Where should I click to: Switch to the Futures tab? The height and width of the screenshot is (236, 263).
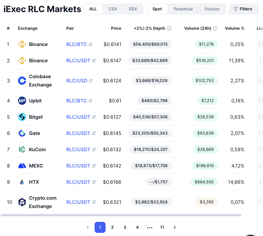pyautogui.click(x=212, y=9)
